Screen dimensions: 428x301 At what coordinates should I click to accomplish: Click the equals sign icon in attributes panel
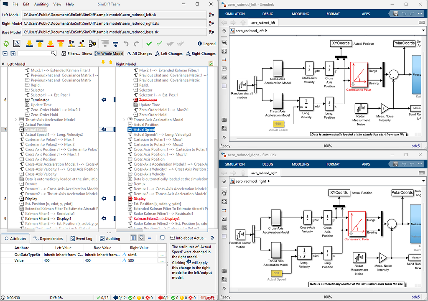150,238
